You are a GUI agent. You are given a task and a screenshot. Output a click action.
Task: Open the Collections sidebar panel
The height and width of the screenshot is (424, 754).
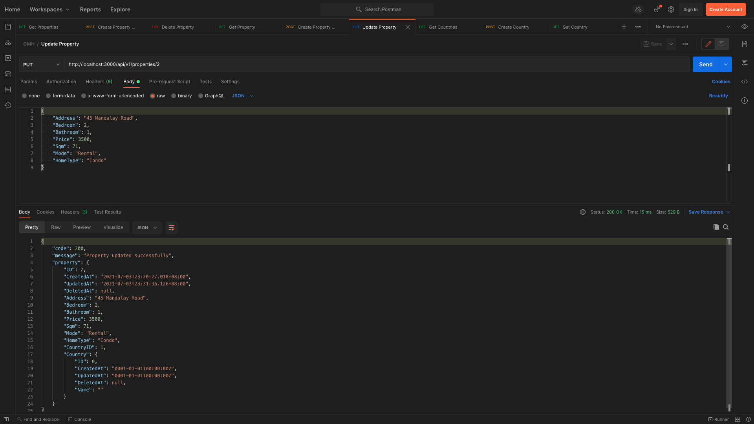pos(8,27)
